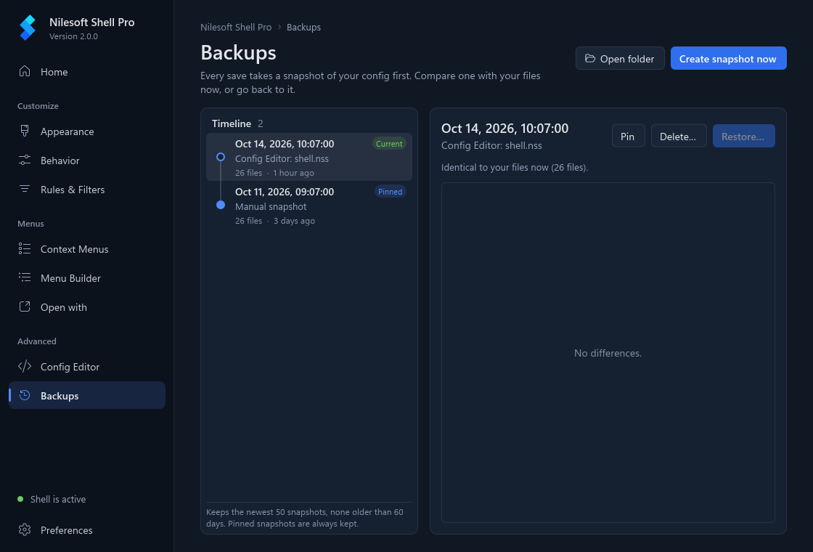This screenshot has width=813, height=552.
Task: Click the 26 files 3 days ago text
Action: click(x=275, y=221)
